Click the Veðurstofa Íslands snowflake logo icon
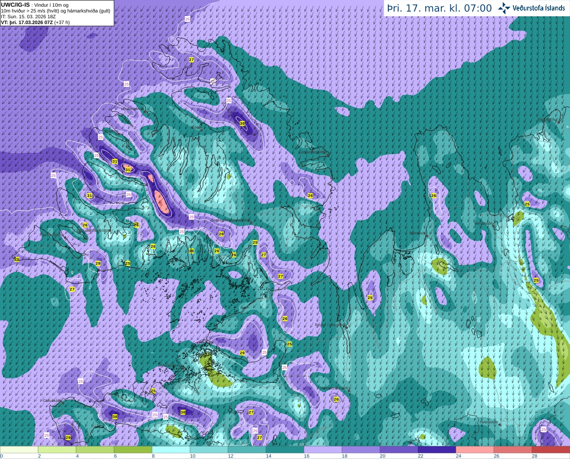570x459 pixels. [x=505, y=8]
